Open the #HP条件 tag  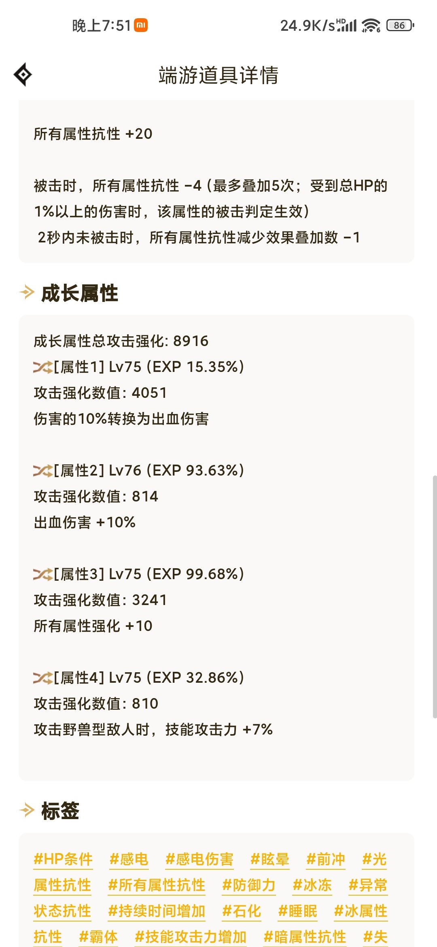[63, 859]
